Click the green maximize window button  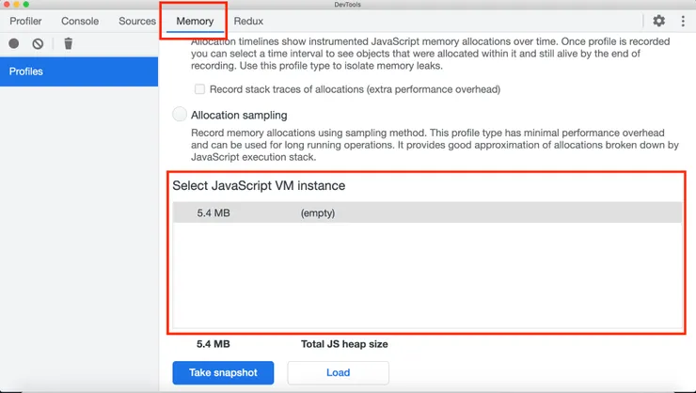pos(24,5)
